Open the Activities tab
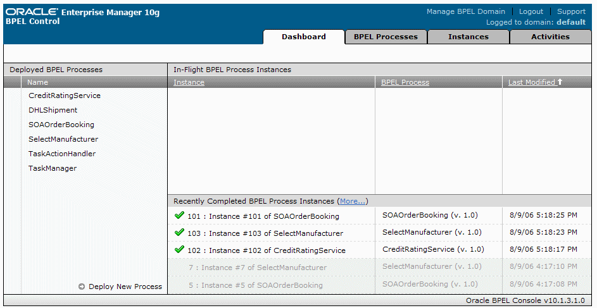Image resolution: width=597 pixels, height=308 pixels. coord(550,37)
